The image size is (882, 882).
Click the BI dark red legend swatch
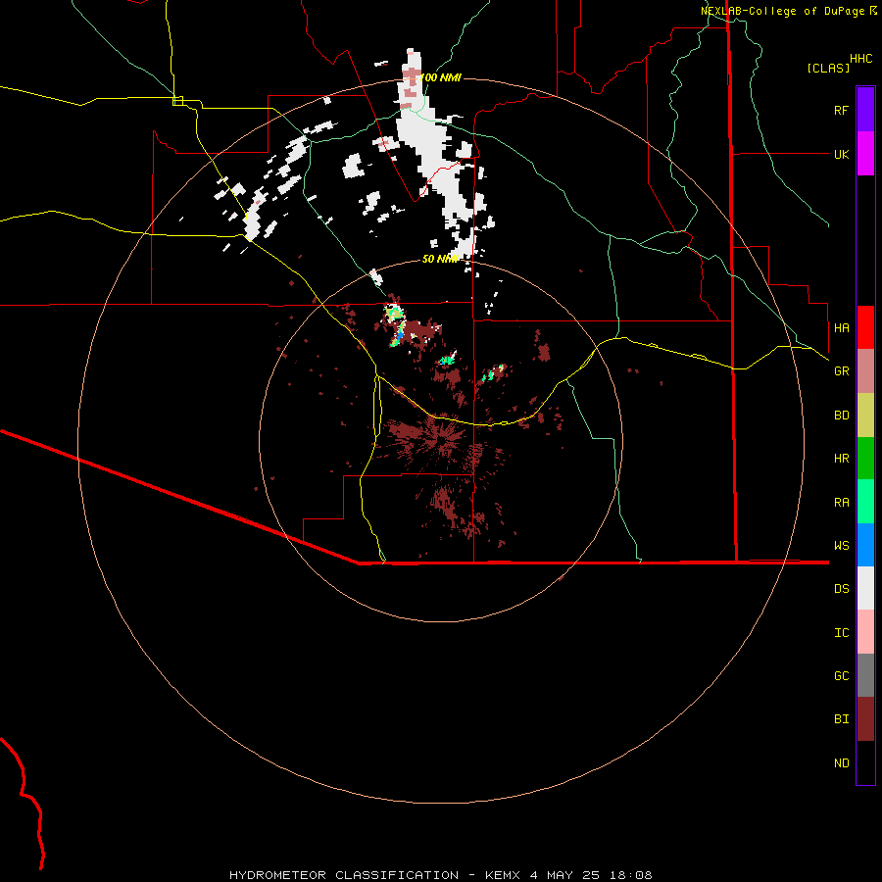point(865,719)
